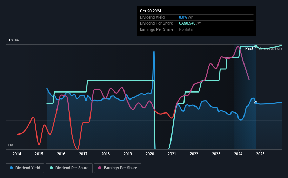Click the 0% y-axis label
Screen dimensions: 288x178
click(11, 145)
